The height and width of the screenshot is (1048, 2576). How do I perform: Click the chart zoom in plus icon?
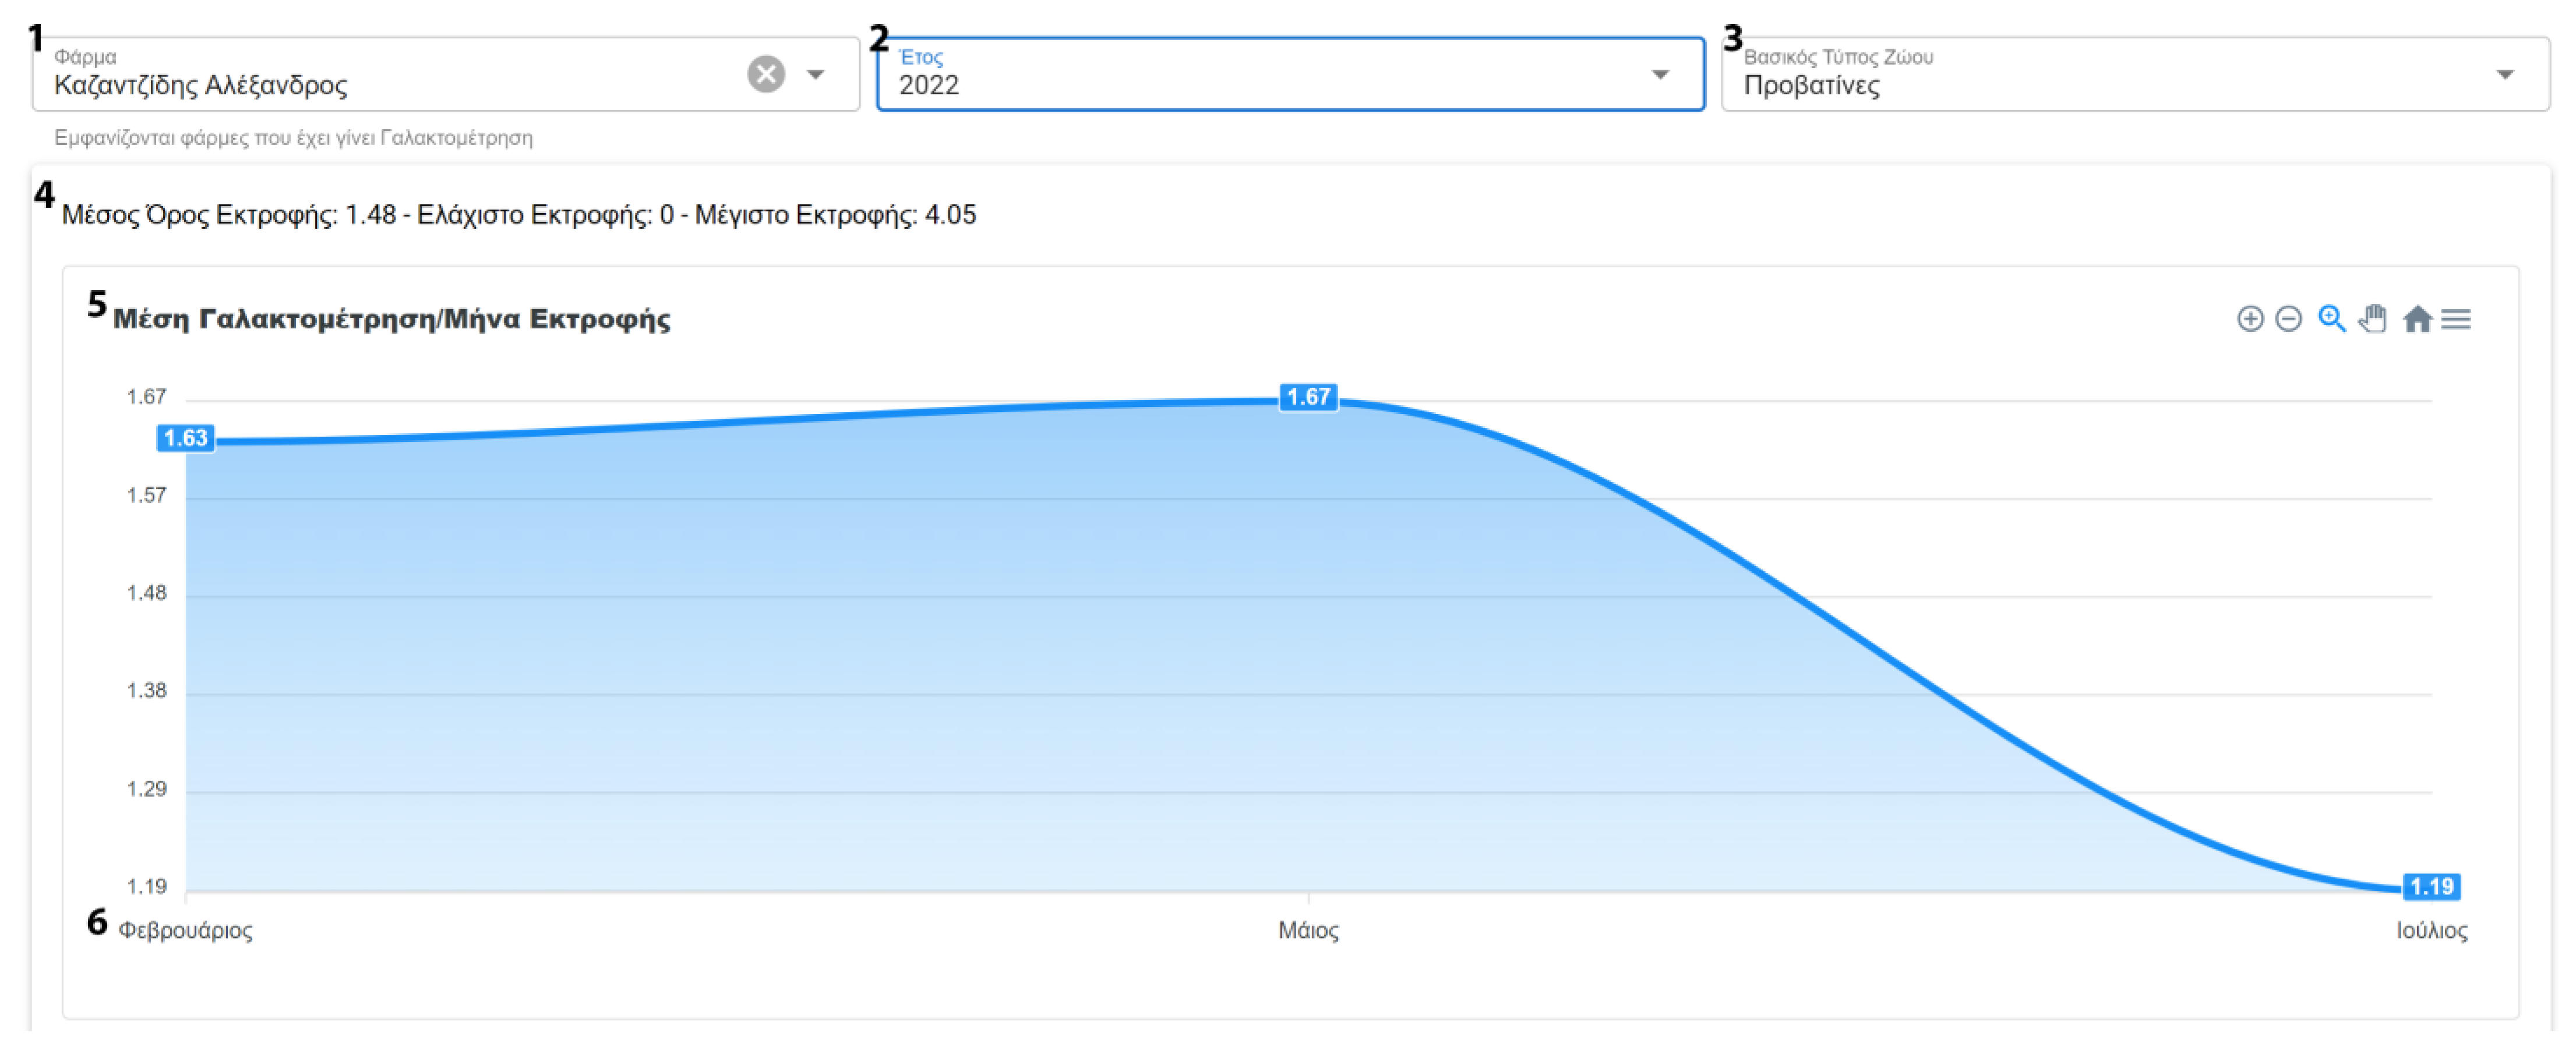[2249, 318]
